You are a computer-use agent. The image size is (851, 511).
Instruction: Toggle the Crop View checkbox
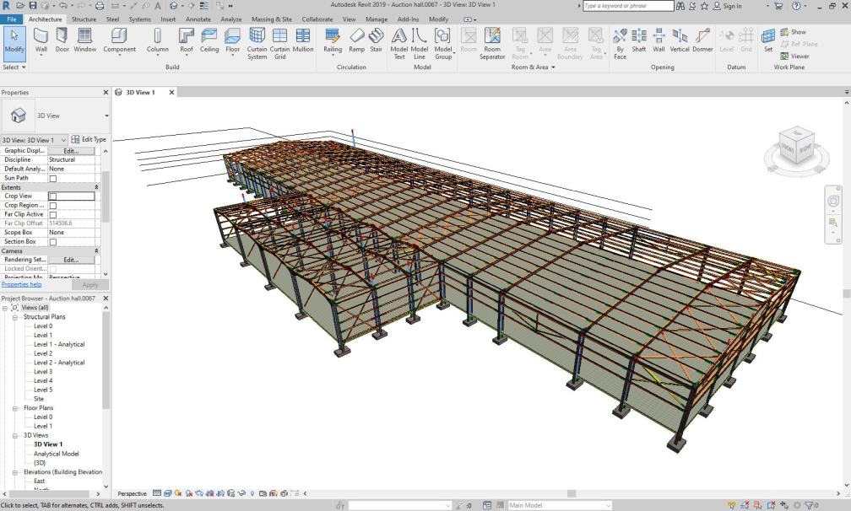click(x=52, y=196)
